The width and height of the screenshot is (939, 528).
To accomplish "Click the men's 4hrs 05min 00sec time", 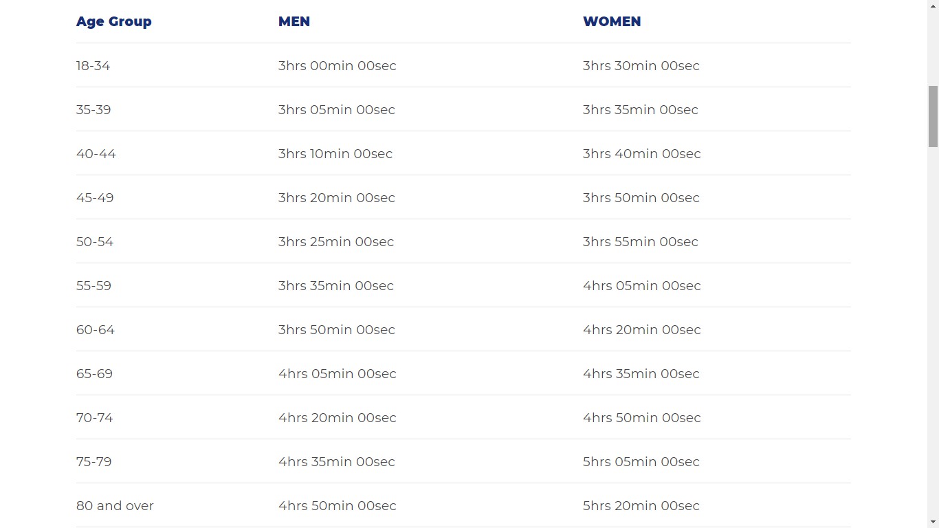I will point(338,374).
